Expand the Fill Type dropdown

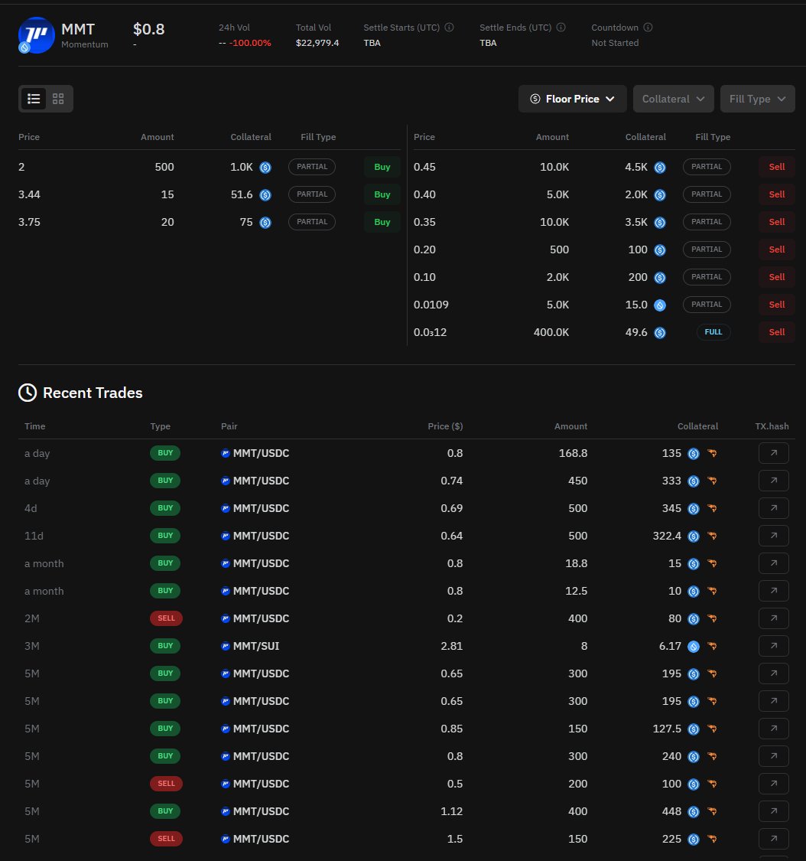coord(757,99)
